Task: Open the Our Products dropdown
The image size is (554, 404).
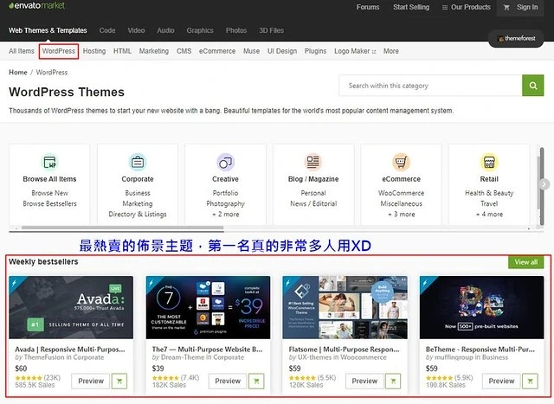Action: [467, 7]
